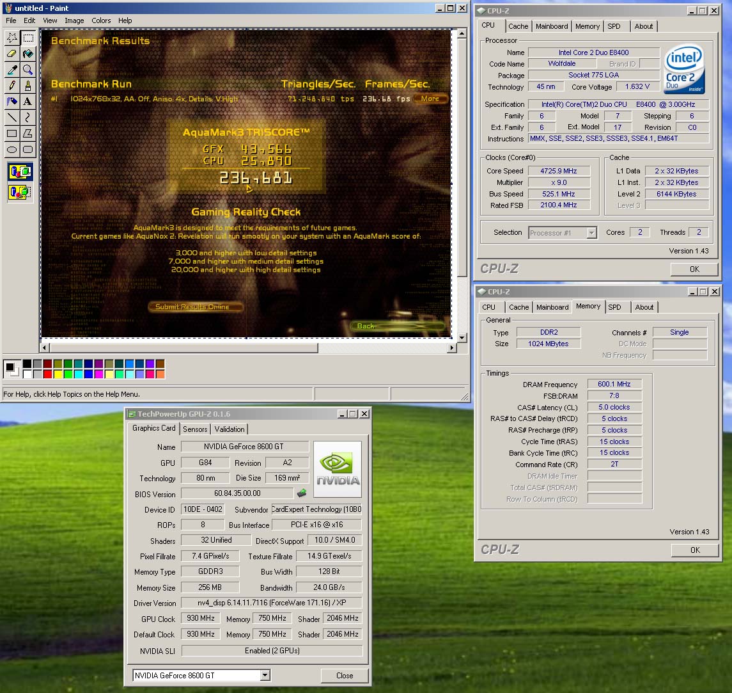Click the NVIDIA SLI Enabled (2 GPUs) field
This screenshot has height=693, width=732.
click(x=272, y=651)
